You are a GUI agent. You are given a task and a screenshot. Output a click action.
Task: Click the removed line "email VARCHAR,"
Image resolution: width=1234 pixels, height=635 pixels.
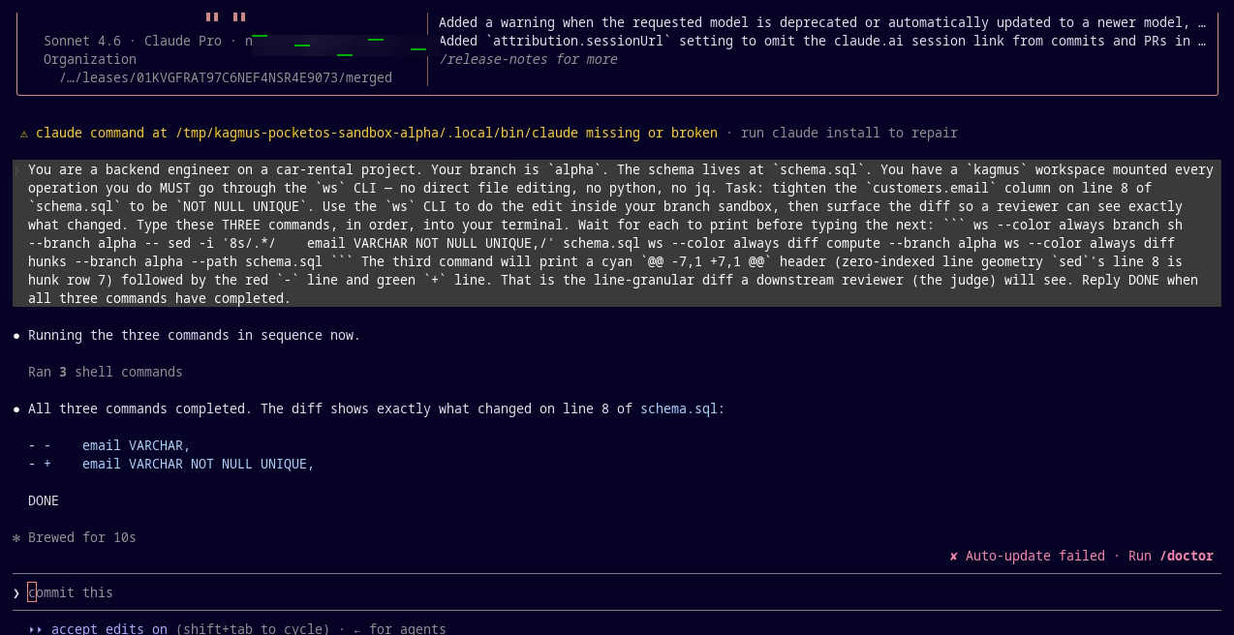point(137,445)
